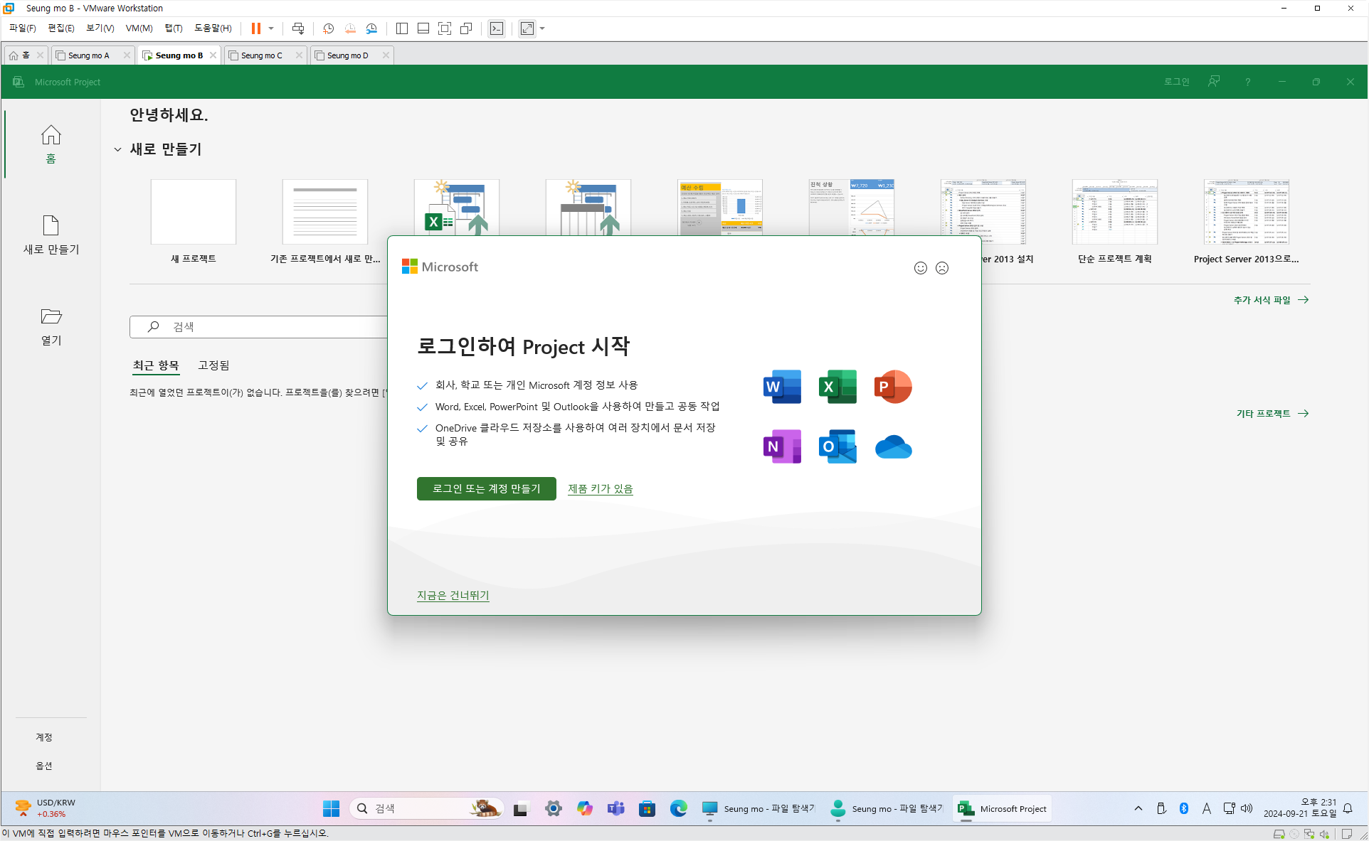Click the smiley face feedback icon
This screenshot has height=841, width=1369.
pyautogui.click(x=920, y=268)
